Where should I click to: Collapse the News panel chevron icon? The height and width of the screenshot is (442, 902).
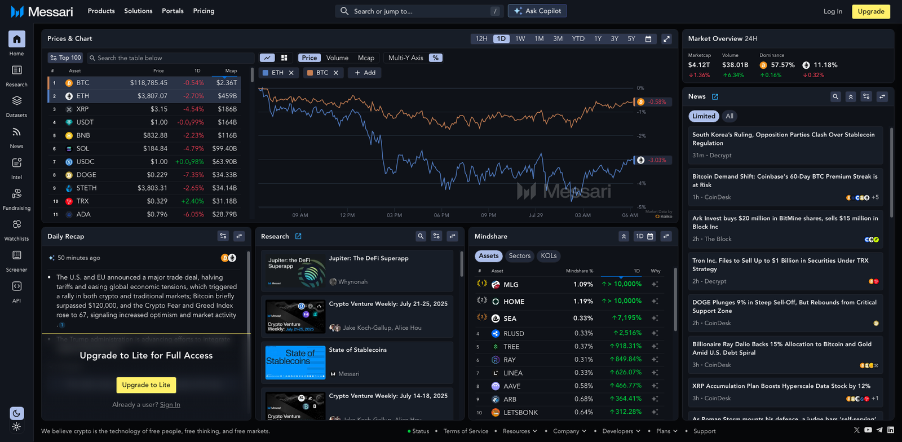pyautogui.click(x=851, y=96)
